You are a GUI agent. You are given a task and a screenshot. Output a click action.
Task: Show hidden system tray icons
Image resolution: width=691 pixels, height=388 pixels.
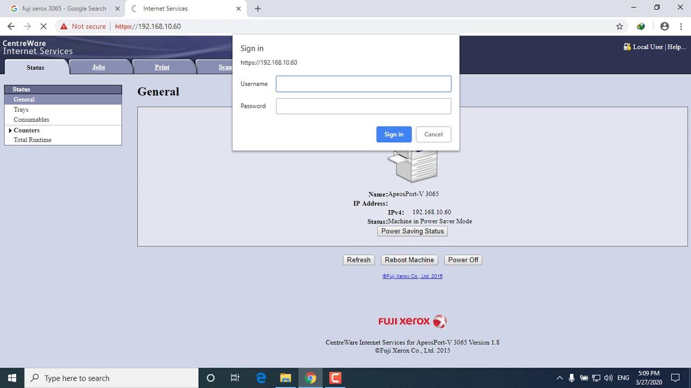click(559, 378)
